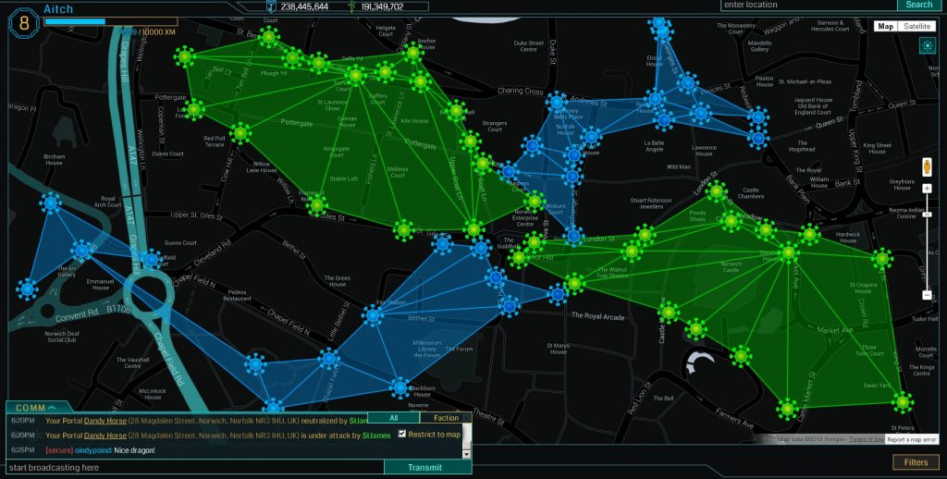The height and width of the screenshot is (479, 947).
Task: Open the Filters panel
Action: point(916,462)
